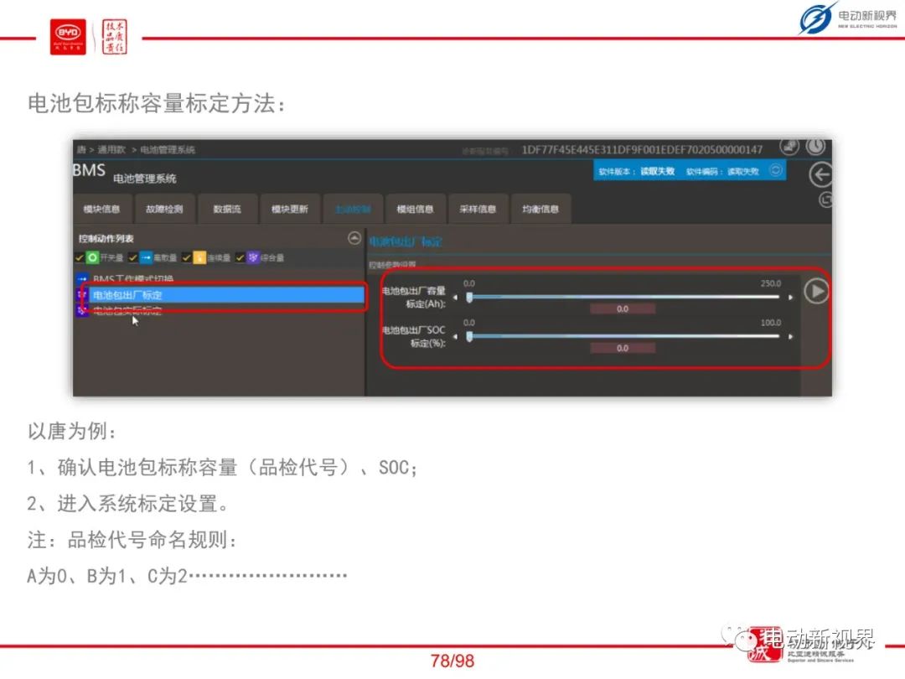Click the 250.0 maximum capacity label
This screenshot has width=905, height=679.
pyautogui.click(x=771, y=283)
